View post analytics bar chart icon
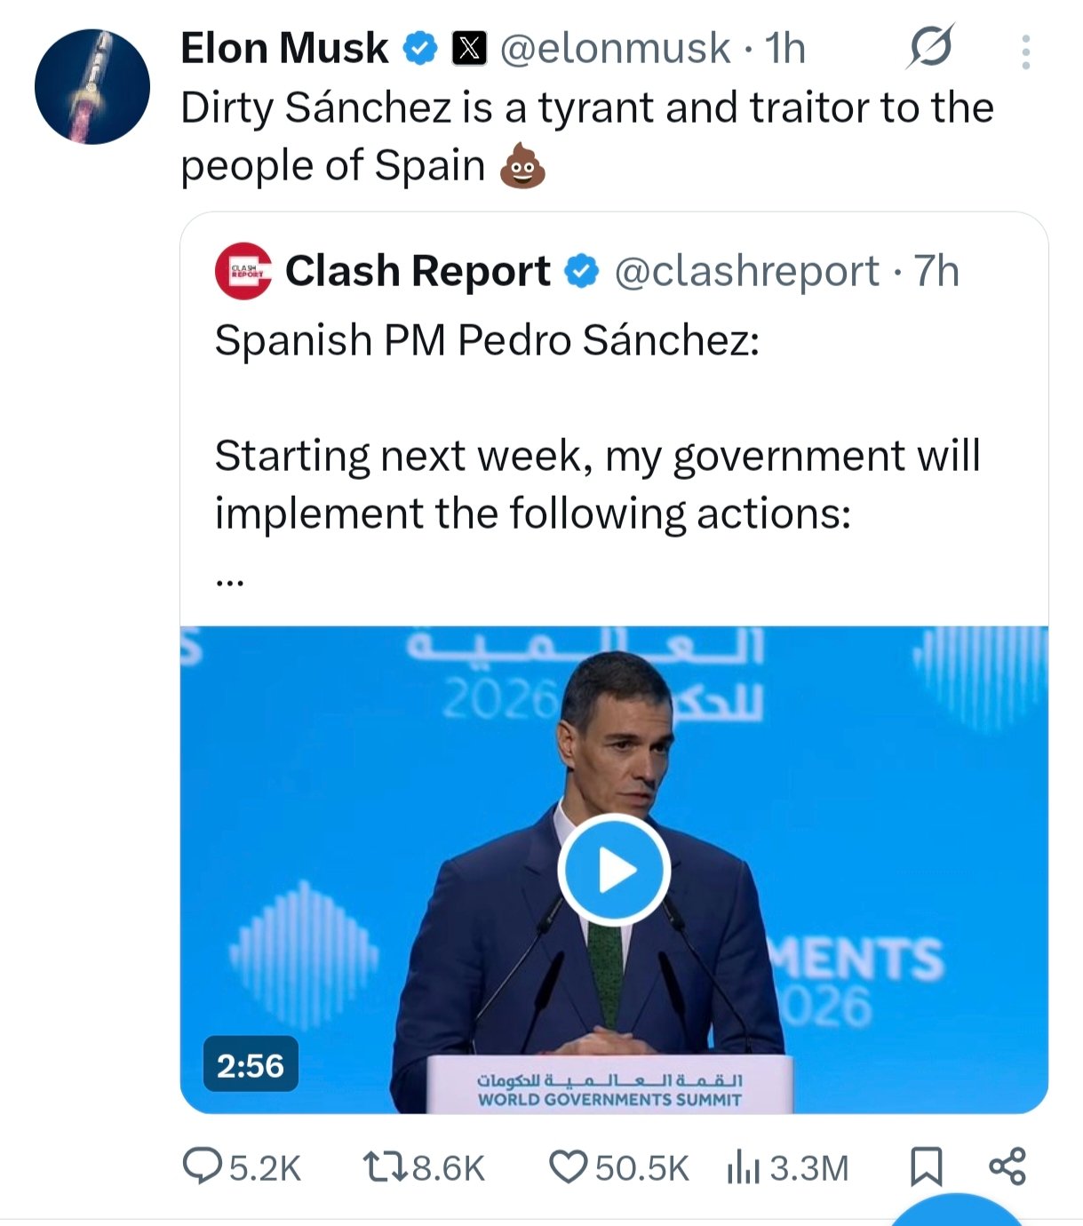 pos(743,1166)
